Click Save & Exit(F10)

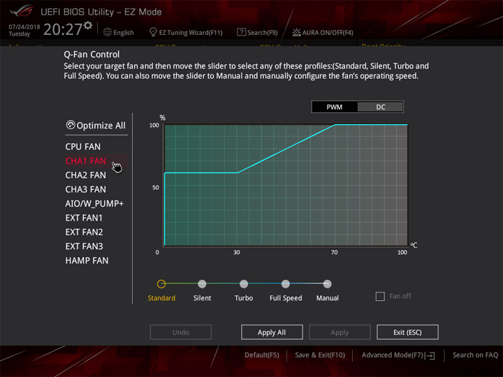tap(320, 355)
